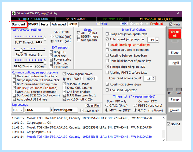
Task: Click the Recall button
Action: pos(175,63)
